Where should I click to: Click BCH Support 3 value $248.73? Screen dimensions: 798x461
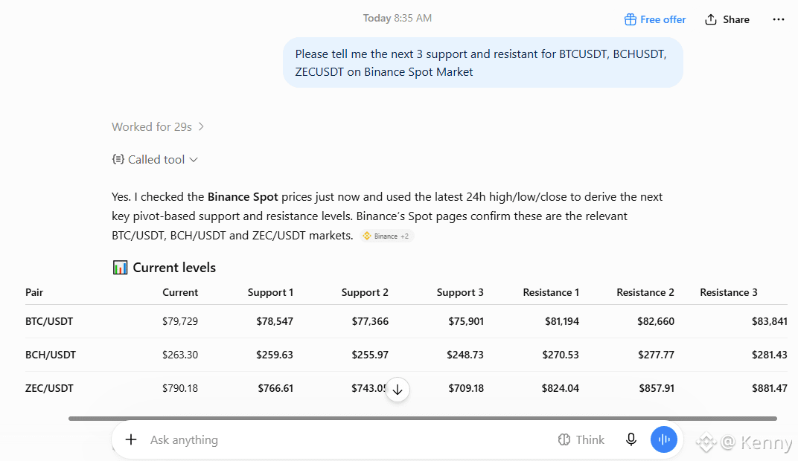(x=465, y=355)
